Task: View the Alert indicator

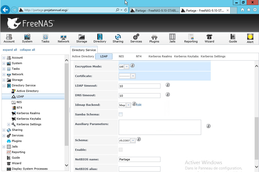Action: click(250, 38)
